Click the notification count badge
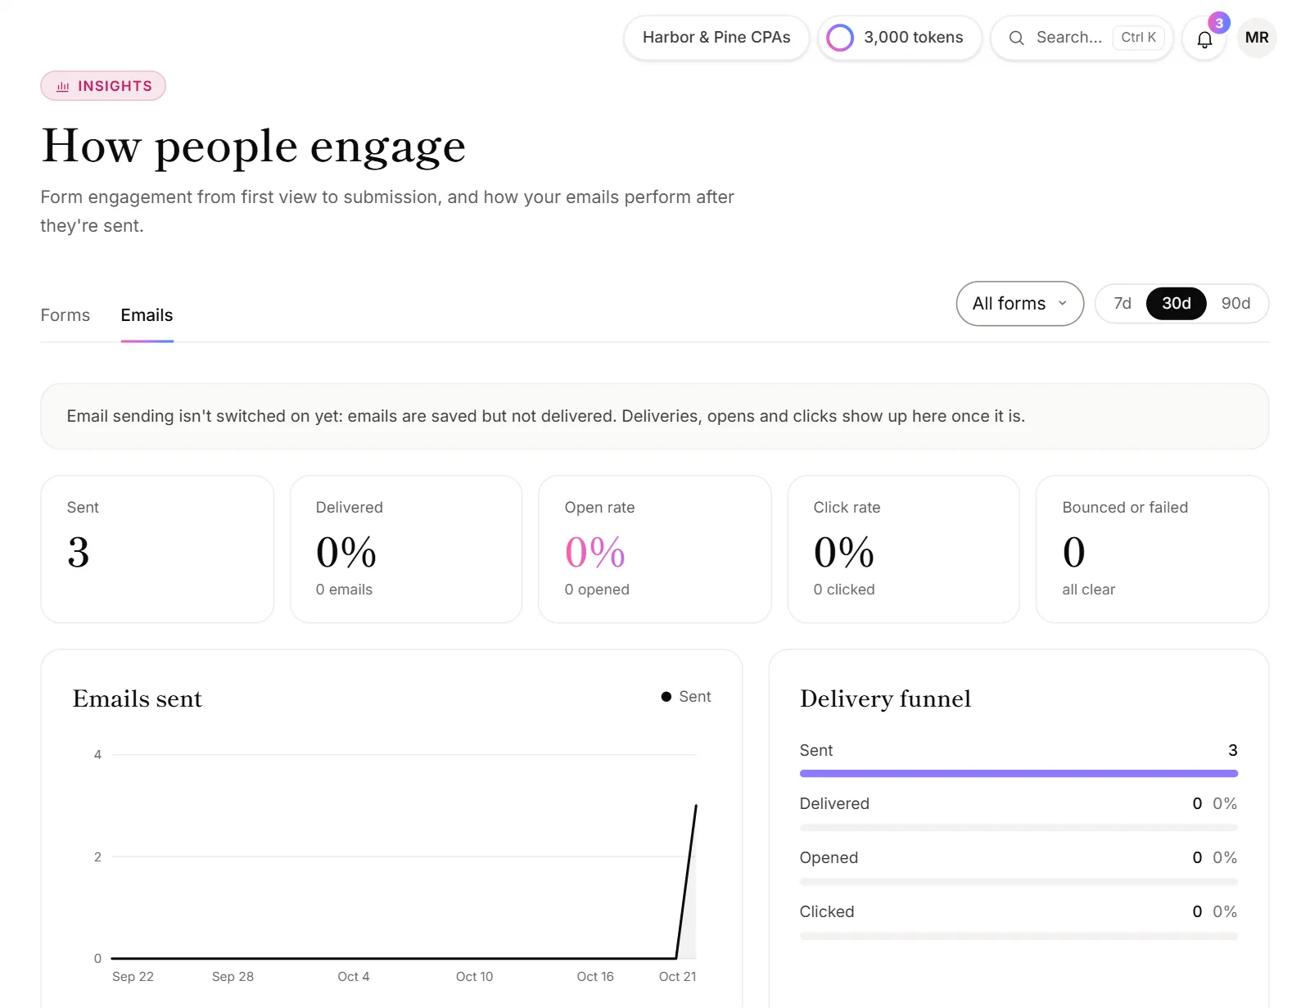 pyautogui.click(x=1219, y=23)
